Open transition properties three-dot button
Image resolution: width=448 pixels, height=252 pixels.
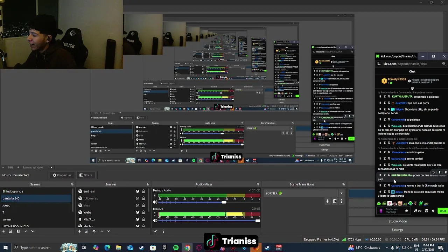point(341,201)
